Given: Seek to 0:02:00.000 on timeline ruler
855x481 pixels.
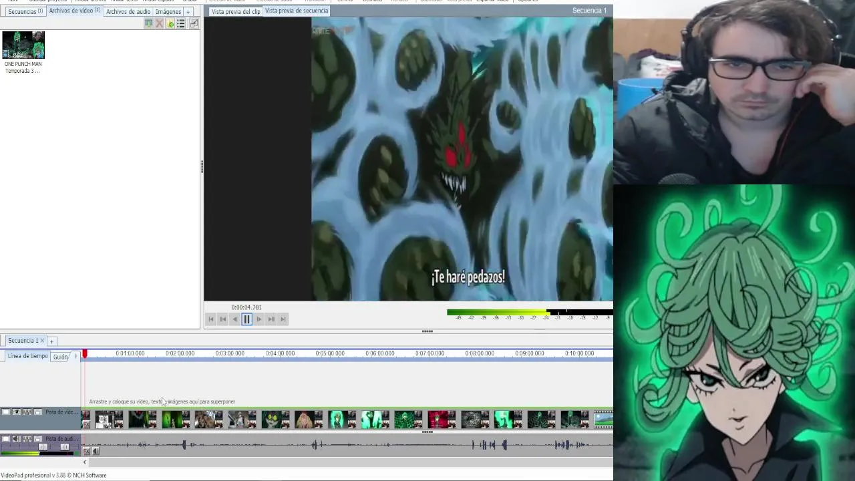Looking at the screenshot, I should tap(180, 353).
